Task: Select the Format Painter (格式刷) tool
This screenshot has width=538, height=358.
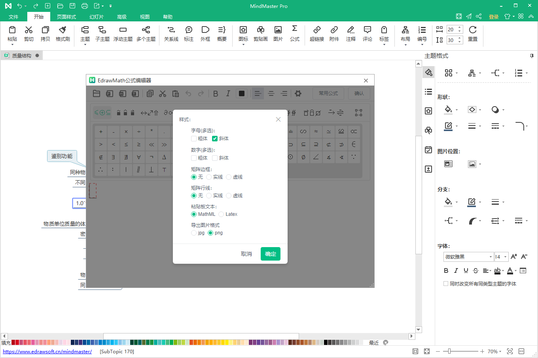Action: (x=63, y=33)
